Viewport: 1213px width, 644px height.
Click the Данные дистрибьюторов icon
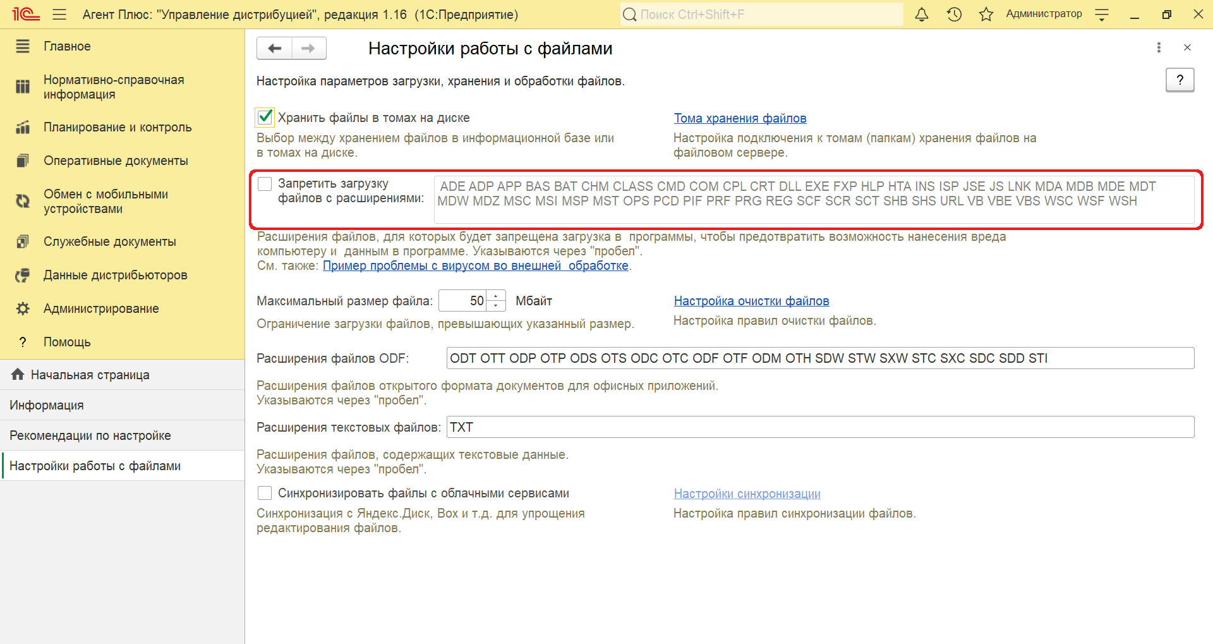coord(23,275)
